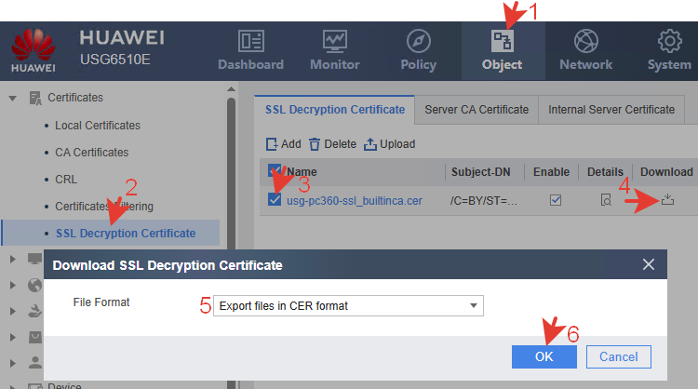Click the user icon in the sidebar
This screenshot has width=698, height=389.
34,362
